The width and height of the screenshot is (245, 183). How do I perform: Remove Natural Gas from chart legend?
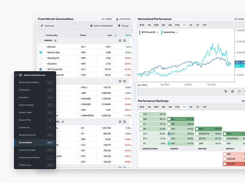pyautogui.click(x=177, y=32)
